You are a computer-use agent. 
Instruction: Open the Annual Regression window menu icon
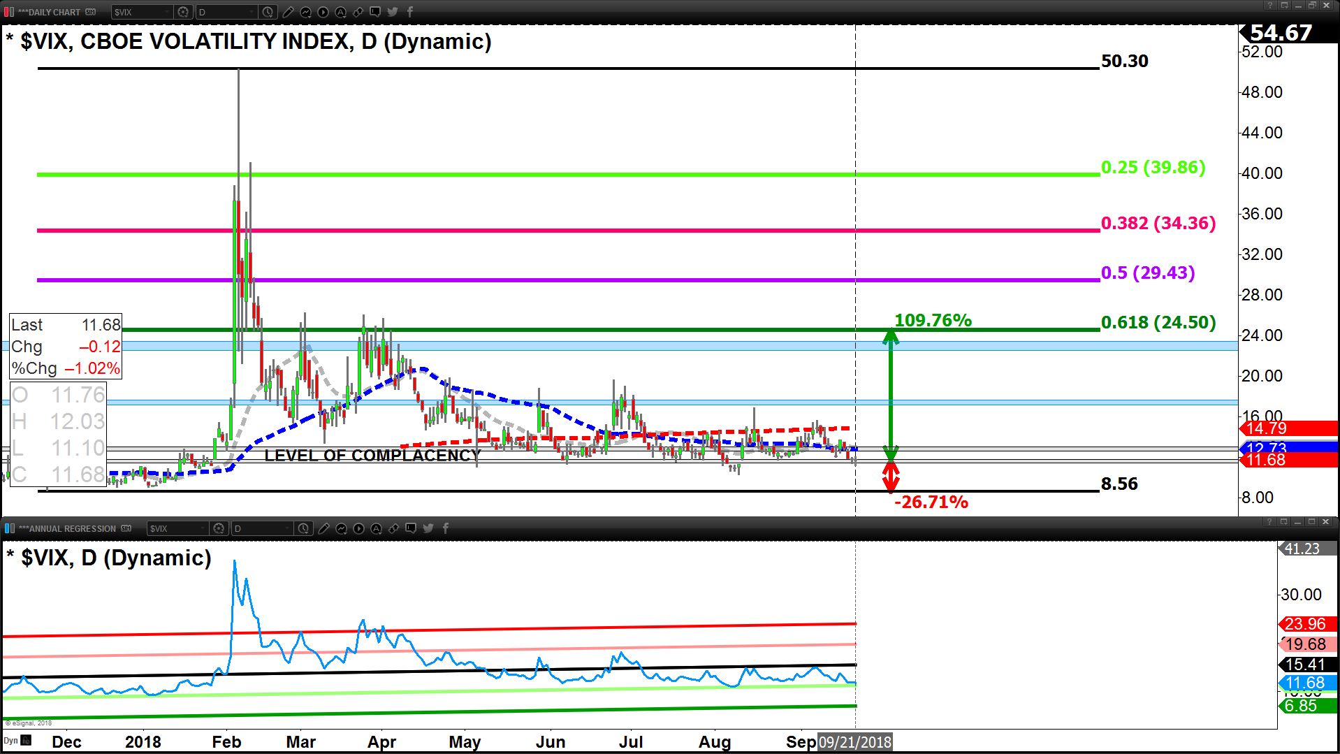pos(9,528)
